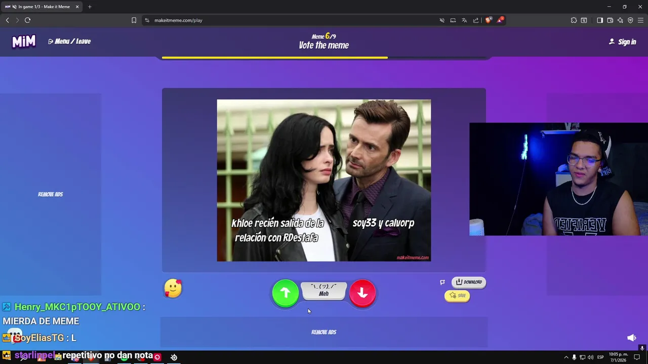Click REMOVE ADS below the meme
The width and height of the screenshot is (648, 364).
(324, 332)
